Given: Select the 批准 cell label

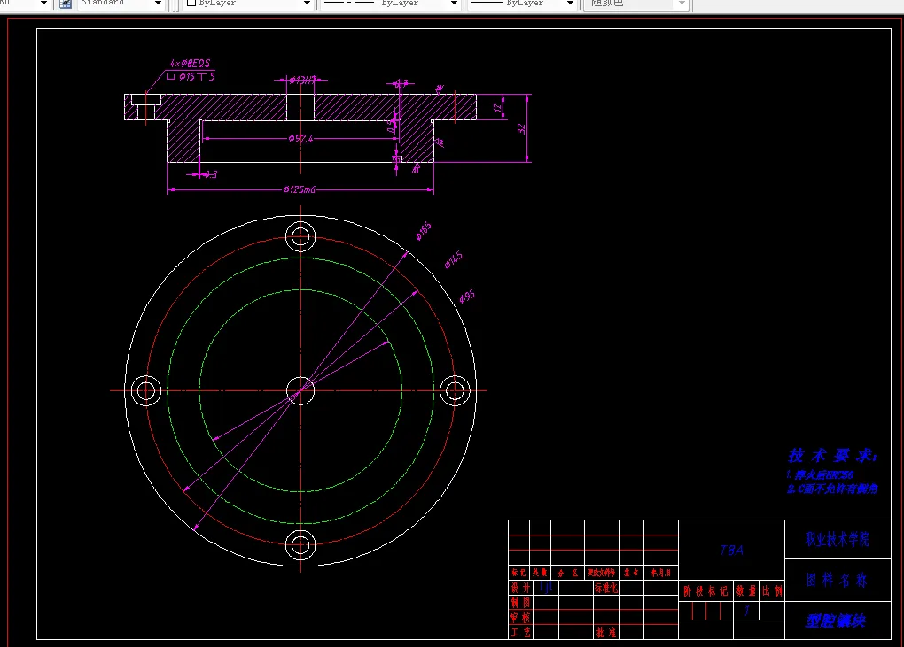Looking at the screenshot, I should coord(606,632).
